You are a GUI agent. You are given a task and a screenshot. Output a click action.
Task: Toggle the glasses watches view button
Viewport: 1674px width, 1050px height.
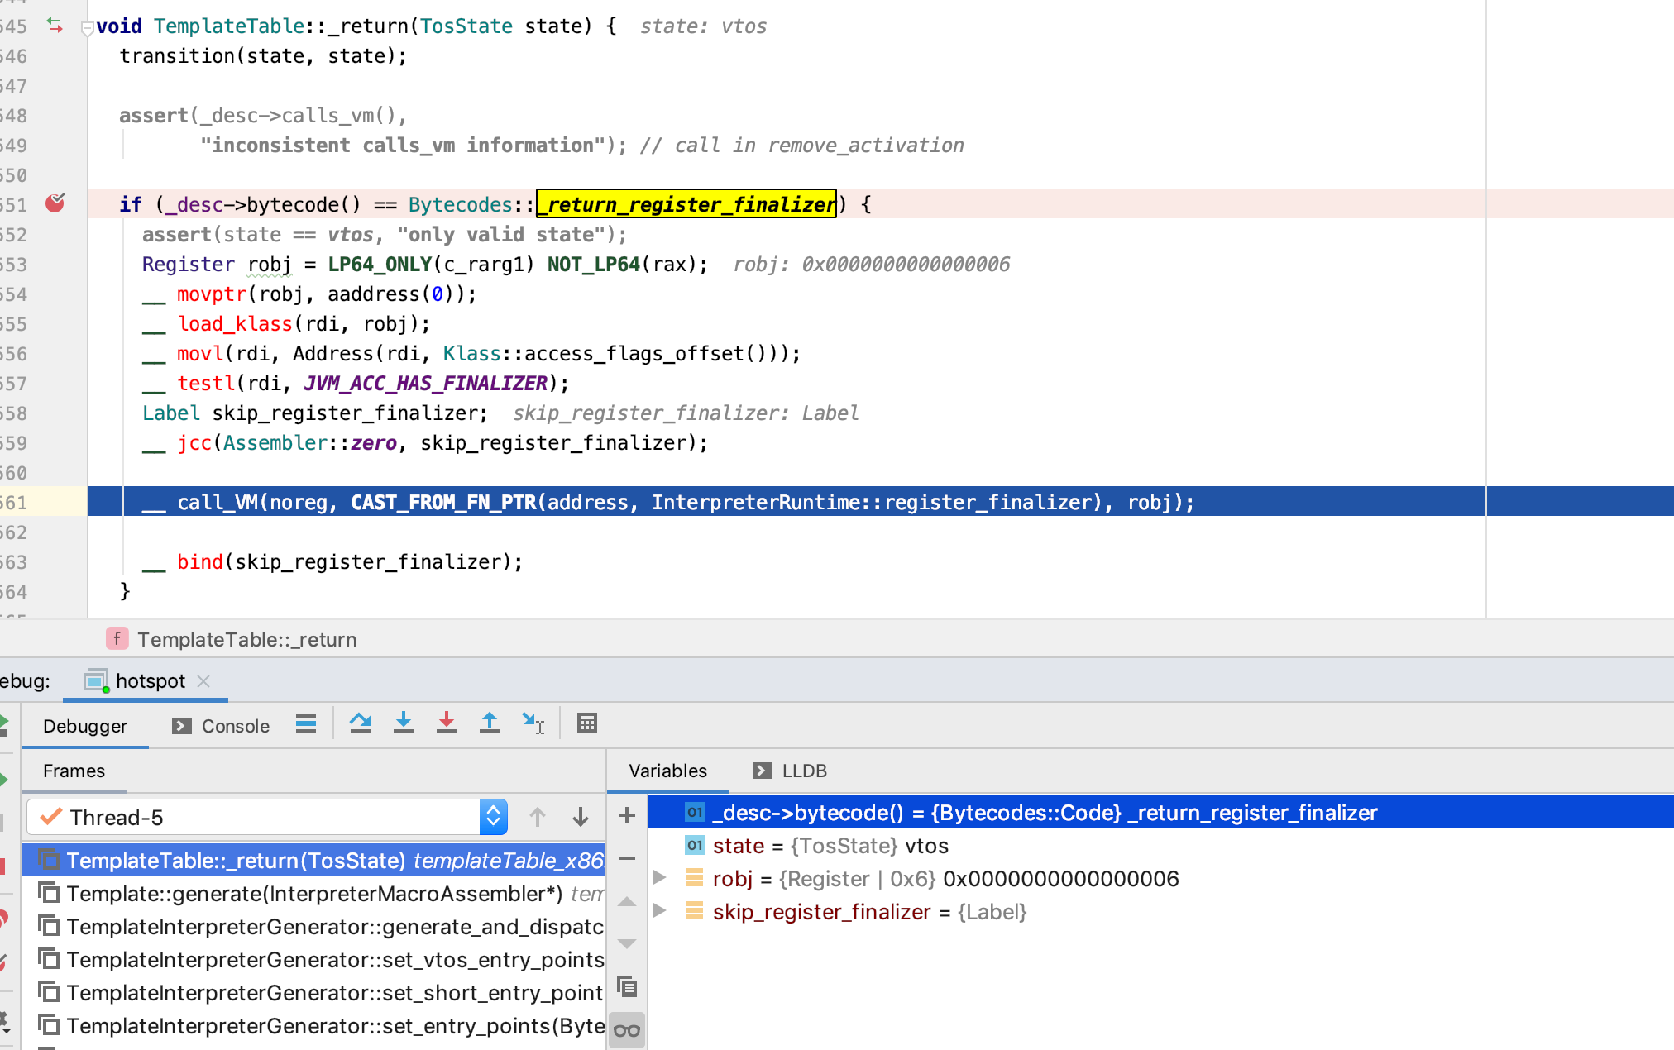627,1030
